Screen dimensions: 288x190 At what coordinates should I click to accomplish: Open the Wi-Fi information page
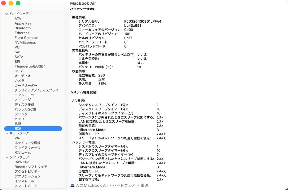point(18,138)
